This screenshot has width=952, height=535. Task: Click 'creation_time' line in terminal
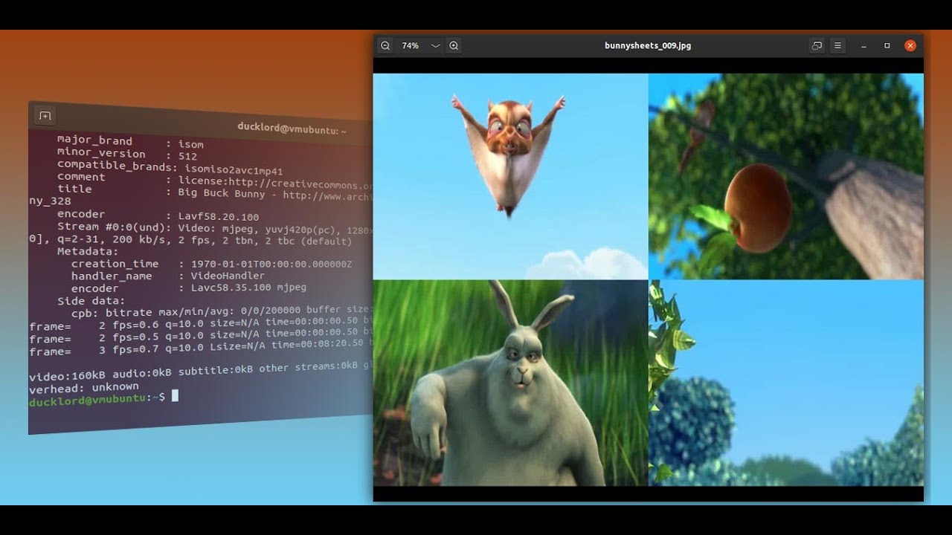pyautogui.click(x=211, y=264)
